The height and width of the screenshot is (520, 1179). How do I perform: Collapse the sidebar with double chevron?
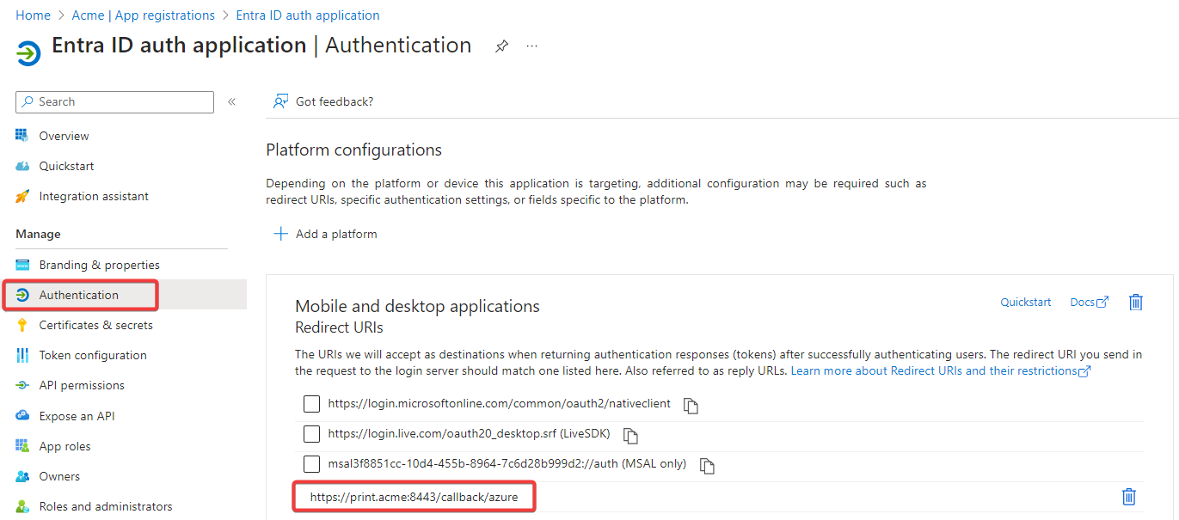(x=231, y=102)
